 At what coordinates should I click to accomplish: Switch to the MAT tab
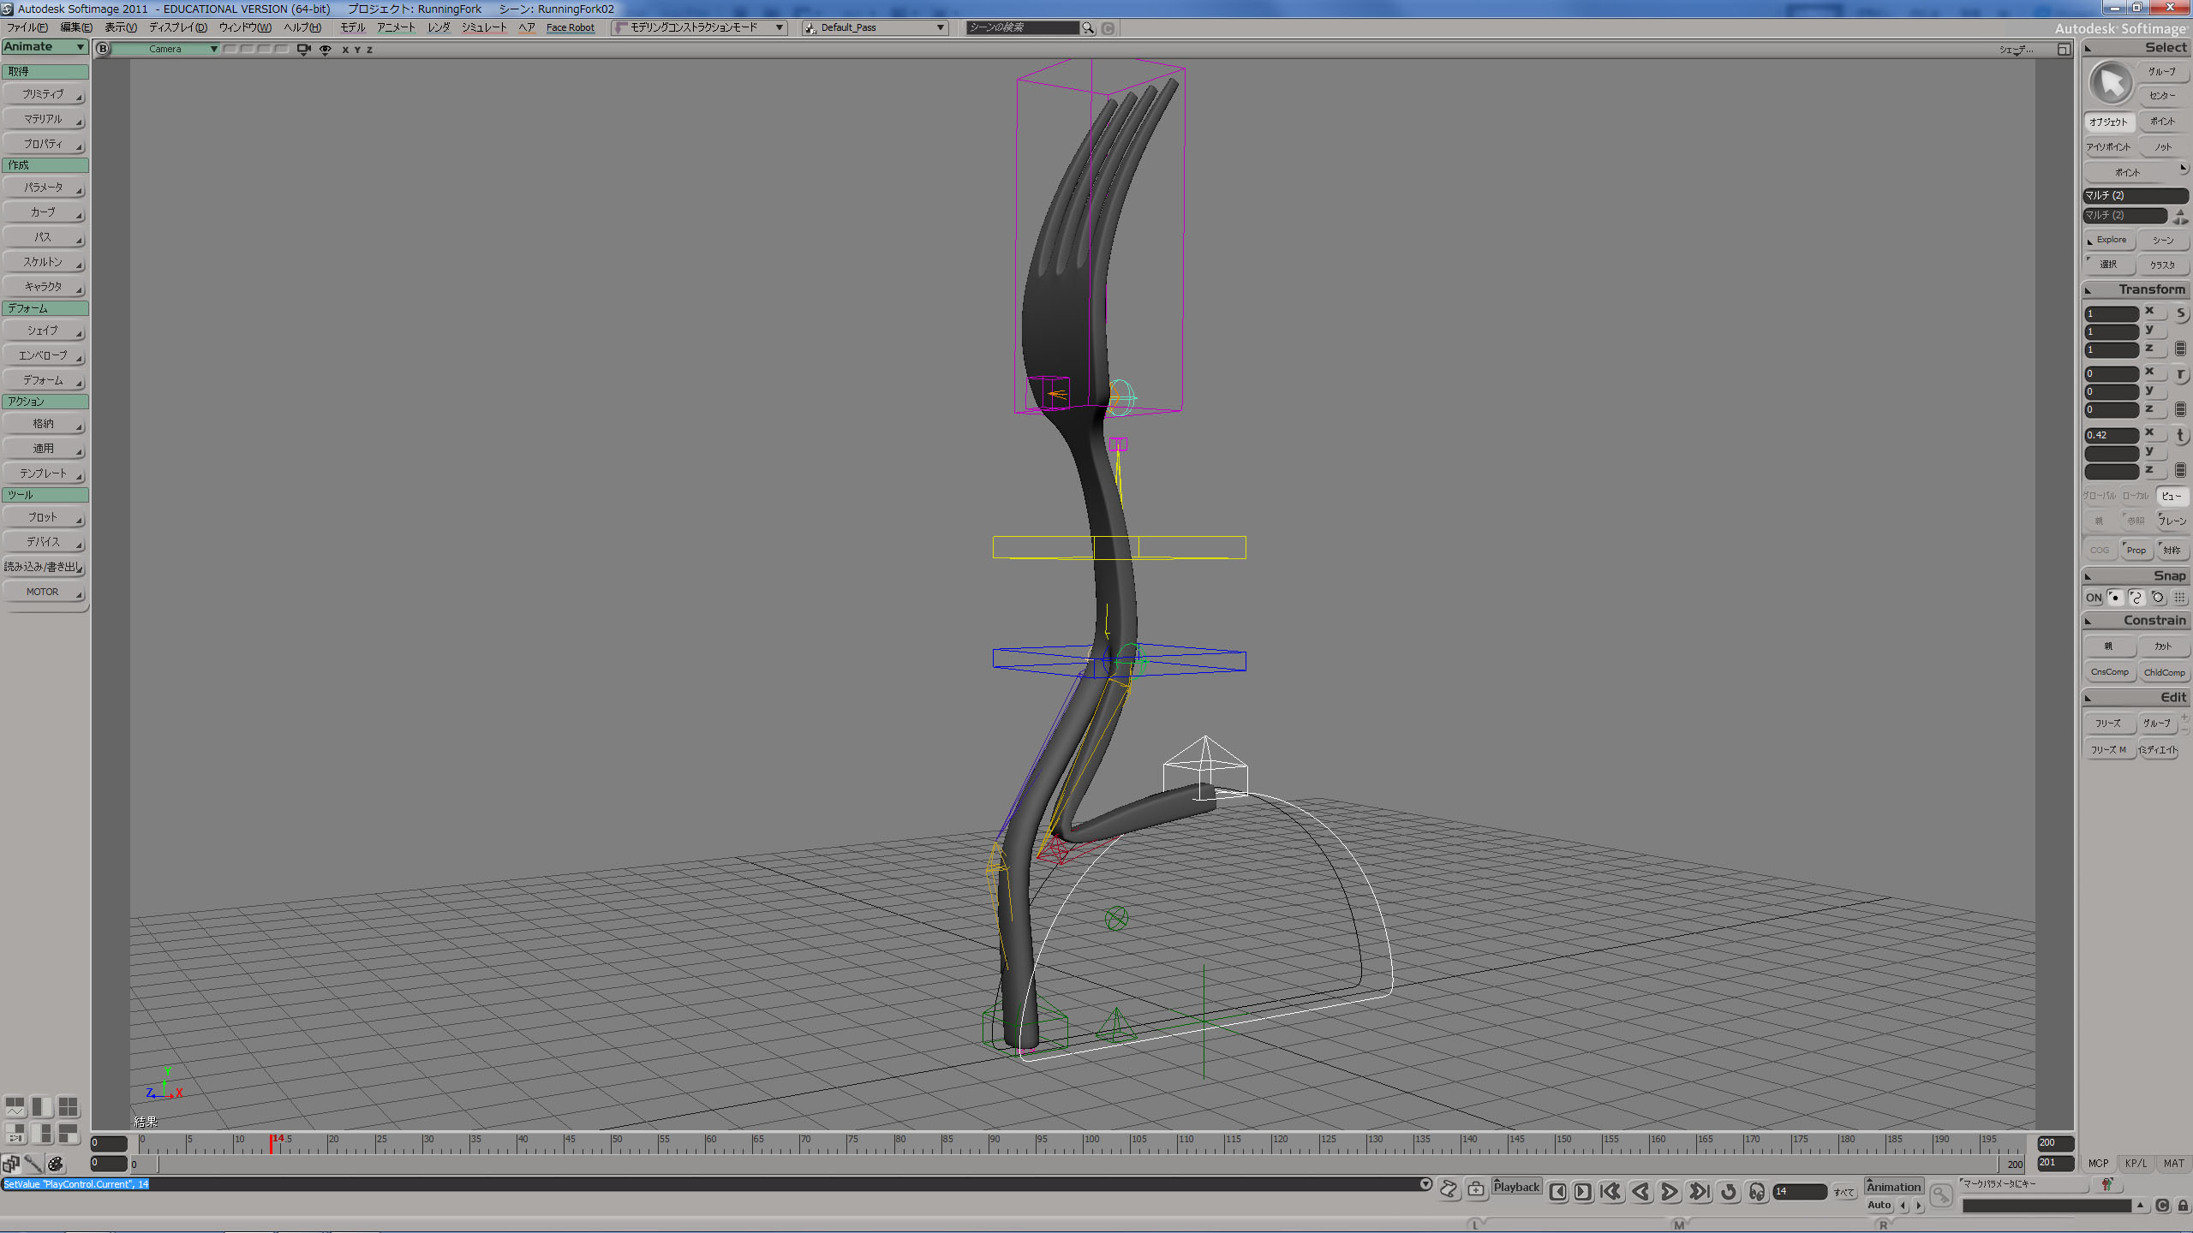2174,1164
